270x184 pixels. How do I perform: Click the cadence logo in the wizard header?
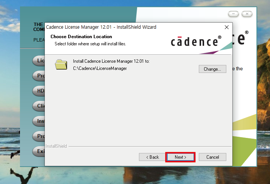pyautogui.click(x=196, y=41)
